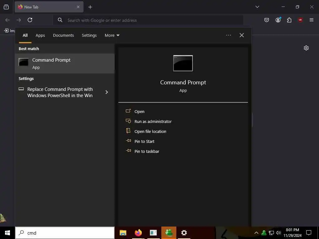Click the large Command Prompt preview icon
The width and height of the screenshot is (319, 239).
click(183, 63)
